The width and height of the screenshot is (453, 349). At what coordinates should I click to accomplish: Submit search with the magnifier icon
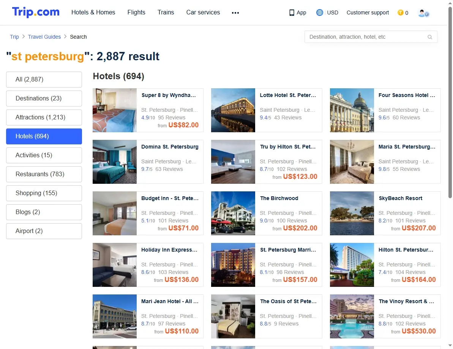pyautogui.click(x=430, y=37)
